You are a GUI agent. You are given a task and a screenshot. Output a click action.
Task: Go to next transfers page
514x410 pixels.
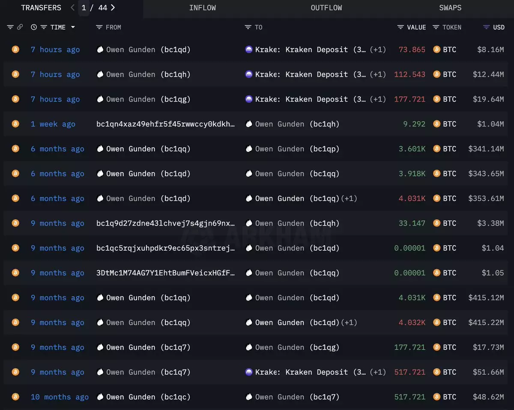pos(113,8)
